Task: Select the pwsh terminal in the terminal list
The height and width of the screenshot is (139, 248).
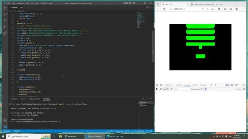Action: (x=146, y=102)
